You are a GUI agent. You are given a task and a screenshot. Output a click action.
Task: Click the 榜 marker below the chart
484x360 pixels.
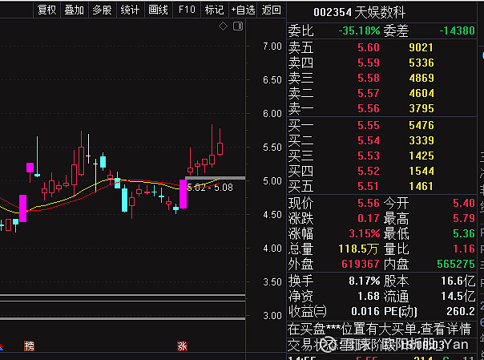[30, 346]
